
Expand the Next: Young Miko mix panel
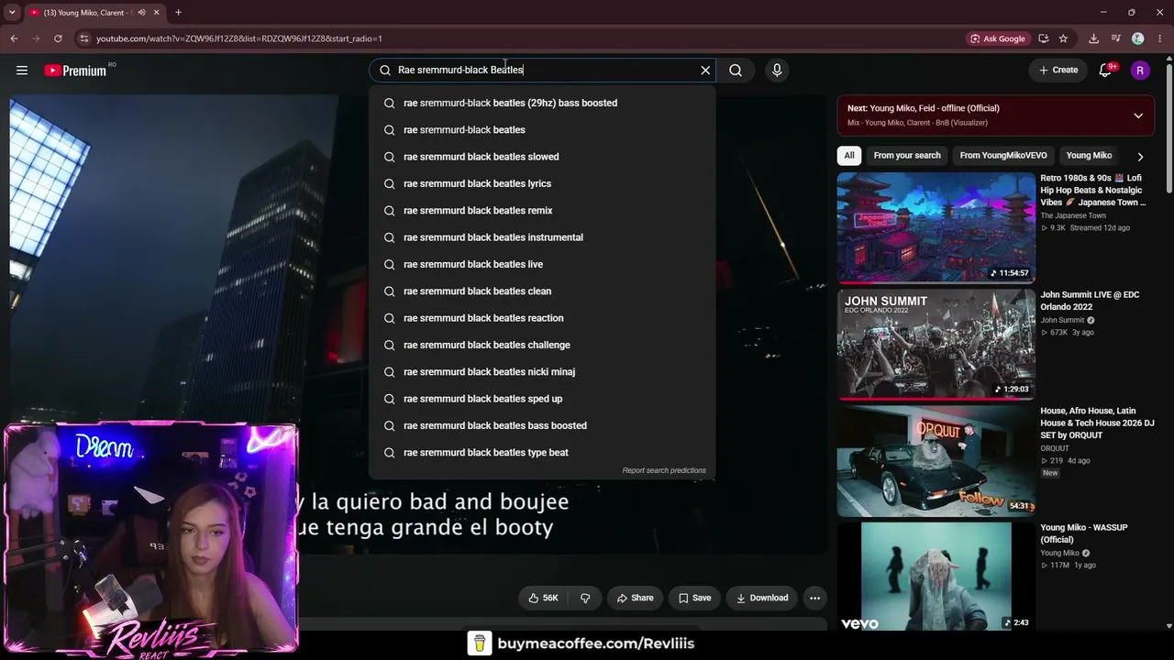click(x=1138, y=115)
